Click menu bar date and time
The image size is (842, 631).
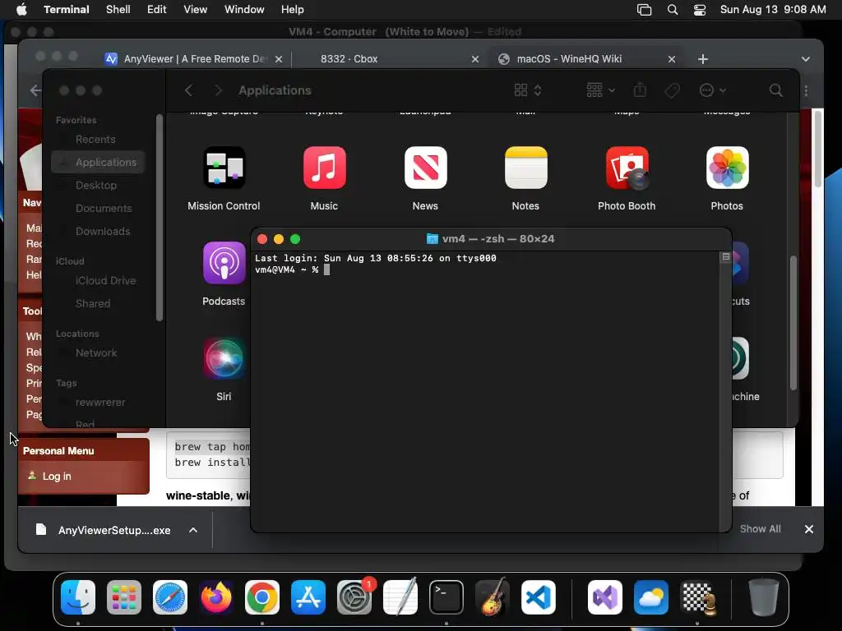click(773, 10)
